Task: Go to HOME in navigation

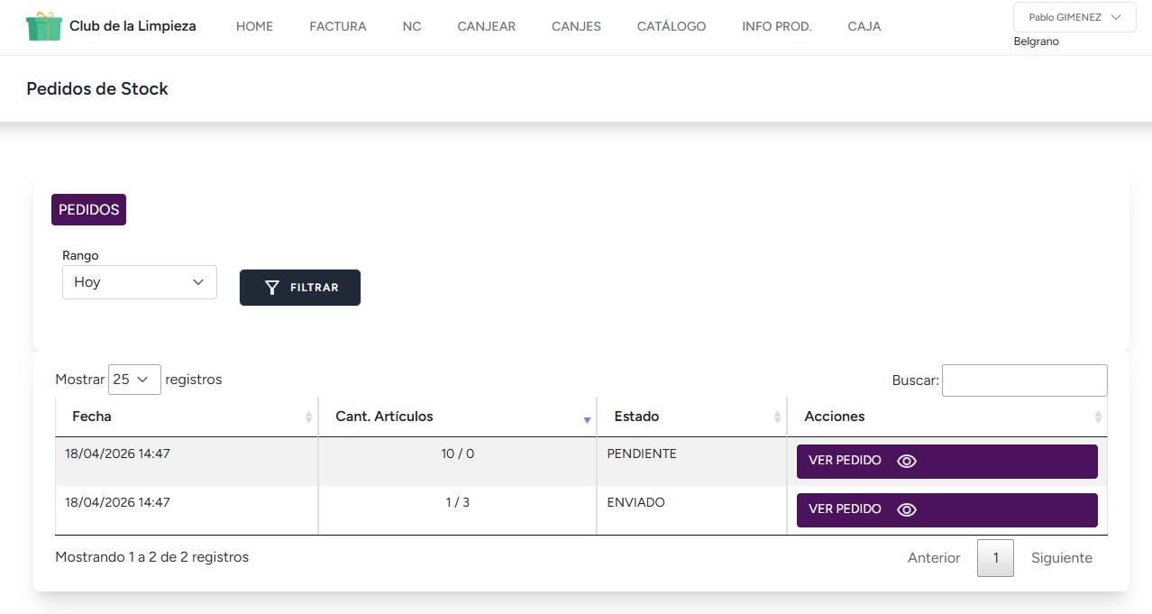Action: point(254,27)
